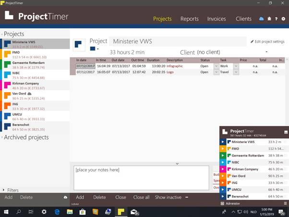This screenshot has width=289, height=217.
Task: Click Close all button
Action: [141, 197]
